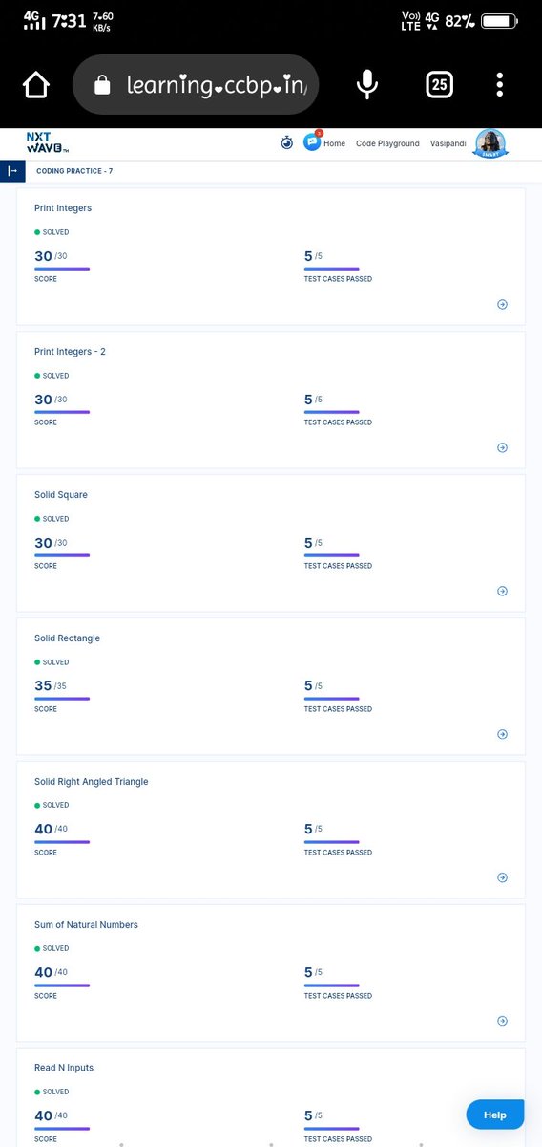Open Solid Rectangle problem arrow icon
Image resolution: width=542 pixels, height=1147 pixels.
coord(503,734)
